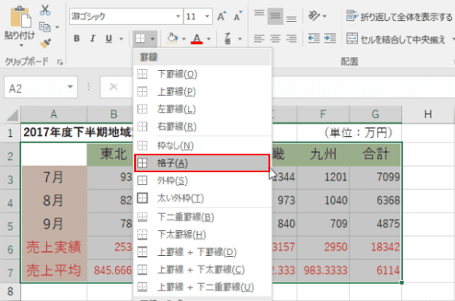Toggle Bold formatting

click(76, 39)
